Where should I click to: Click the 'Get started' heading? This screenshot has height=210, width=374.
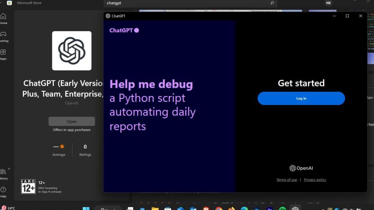(x=301, y=83)
